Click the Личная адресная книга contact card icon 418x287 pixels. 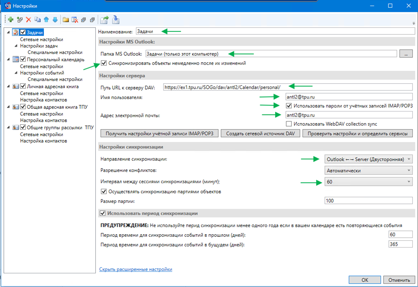click(x=16, y=86)
